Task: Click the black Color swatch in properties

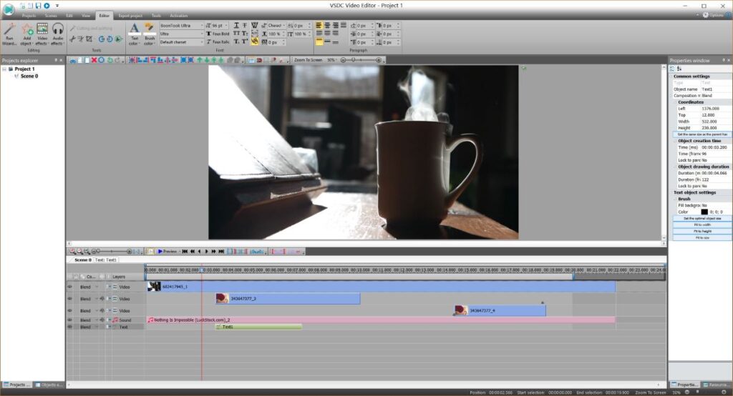Action: coord(704,212)
